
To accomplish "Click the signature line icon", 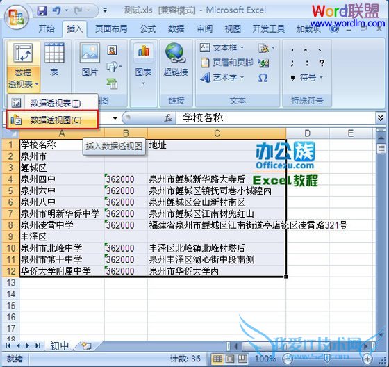I will pyautogui.click(x=264, y=48).
